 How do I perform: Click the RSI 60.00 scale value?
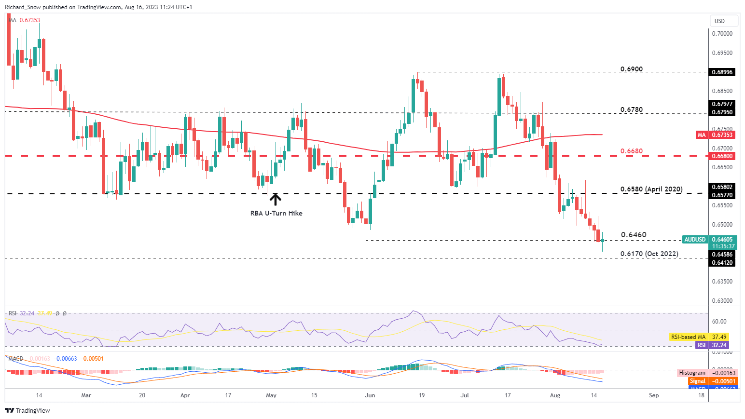719,322
